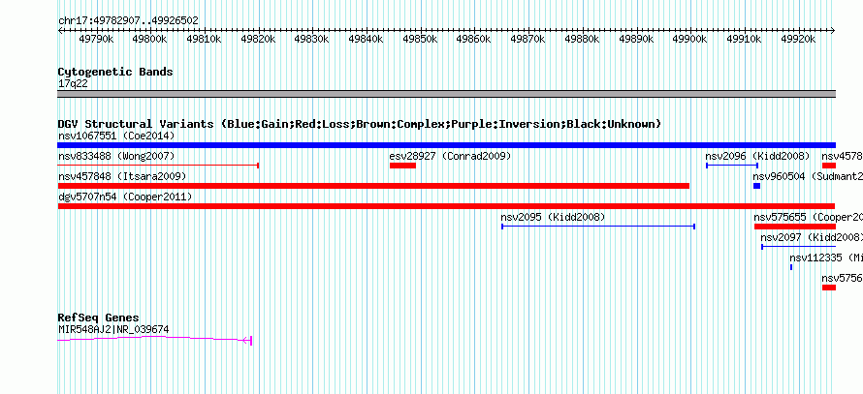This screenshot has width=863, height=394.
Task: Click the gray 17q22 cytogenetic band bar
Action: coord(446,94)
